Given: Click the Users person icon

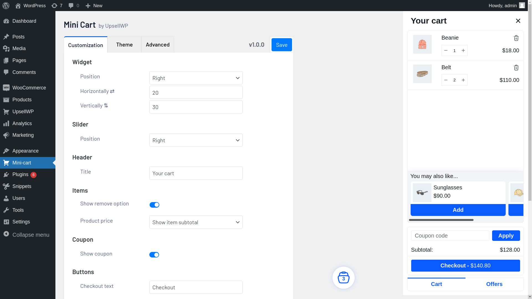Looking at the screenshot, I should pyautogui.click(x=6, y=198).
